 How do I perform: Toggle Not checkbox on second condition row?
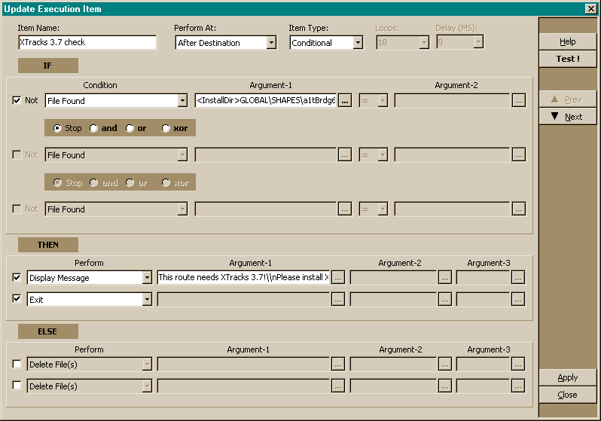[x=17, y=154]
